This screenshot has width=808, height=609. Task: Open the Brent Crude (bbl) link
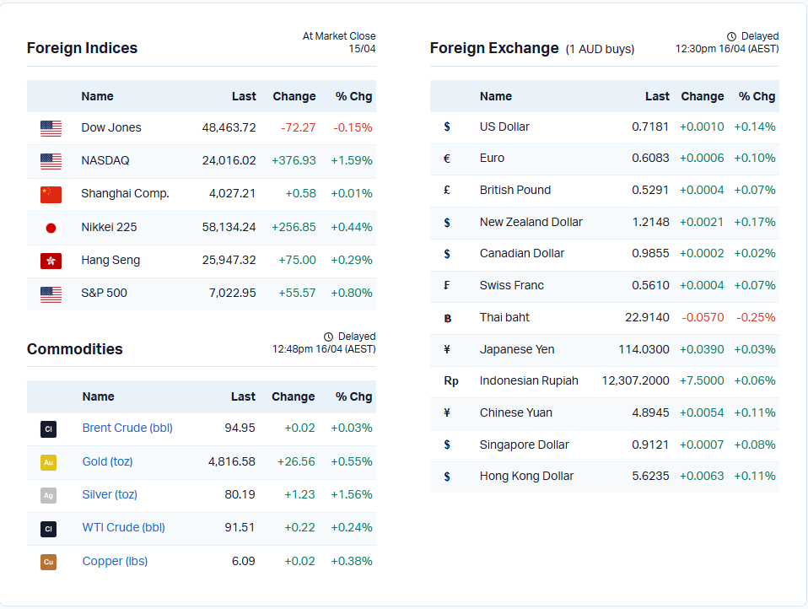point(127,428)
